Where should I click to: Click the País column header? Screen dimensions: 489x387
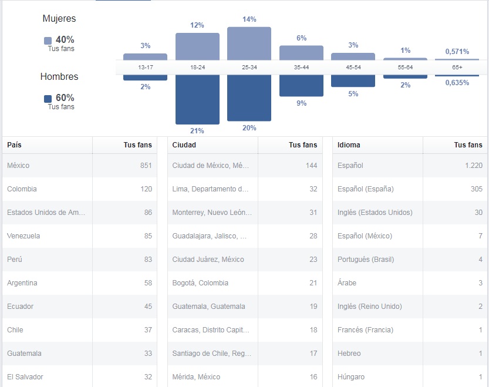(47, 145)
